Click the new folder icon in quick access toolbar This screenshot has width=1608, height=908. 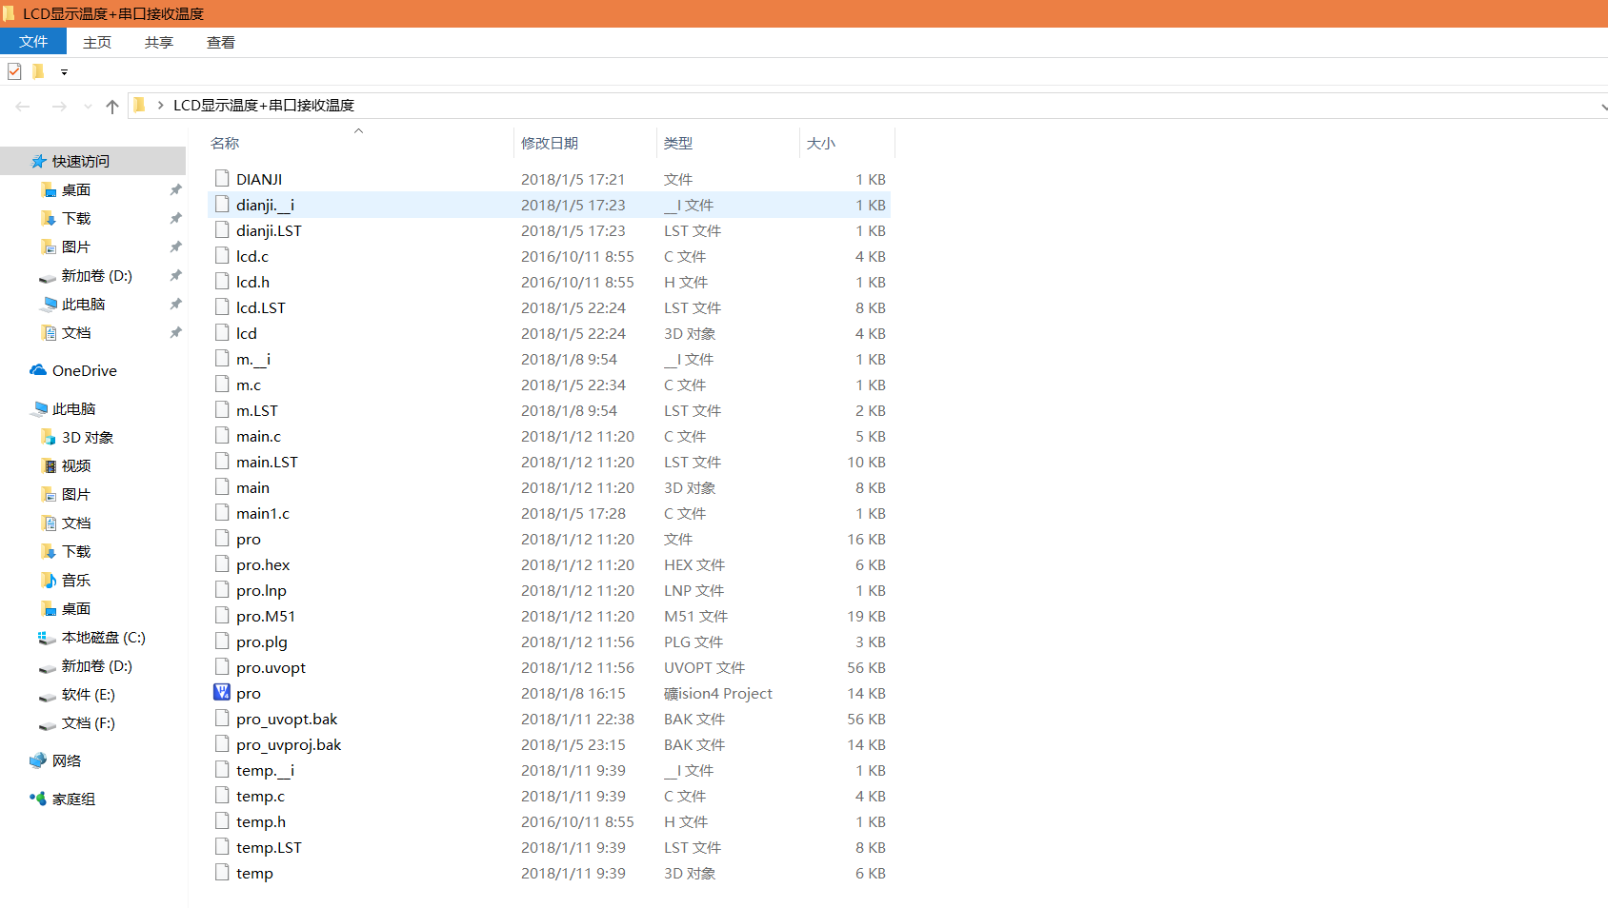(x=38, y=71)
